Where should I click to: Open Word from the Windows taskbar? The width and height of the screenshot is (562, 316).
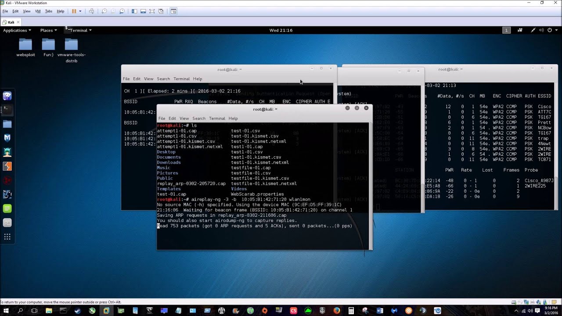pyautogui.click(x=380, y=311)
